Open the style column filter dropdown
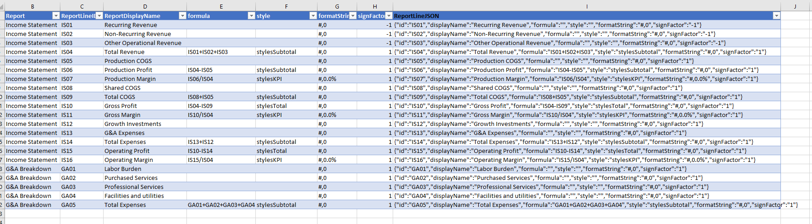Image resolution: width=812 pixels, height=224 pixels. (313, 16)
